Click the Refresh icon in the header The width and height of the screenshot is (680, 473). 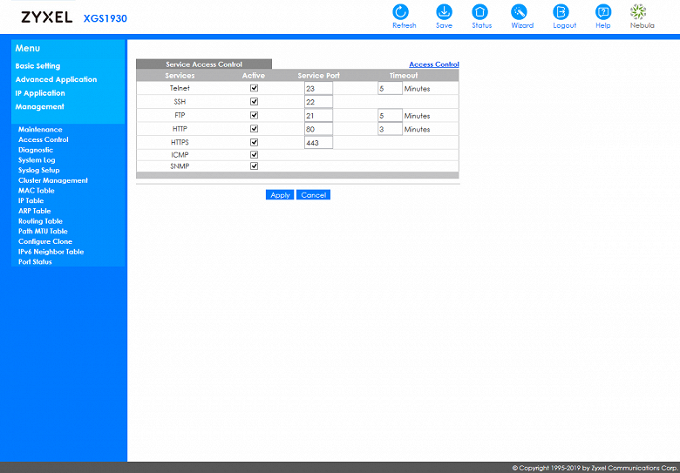tap(401, 11)
